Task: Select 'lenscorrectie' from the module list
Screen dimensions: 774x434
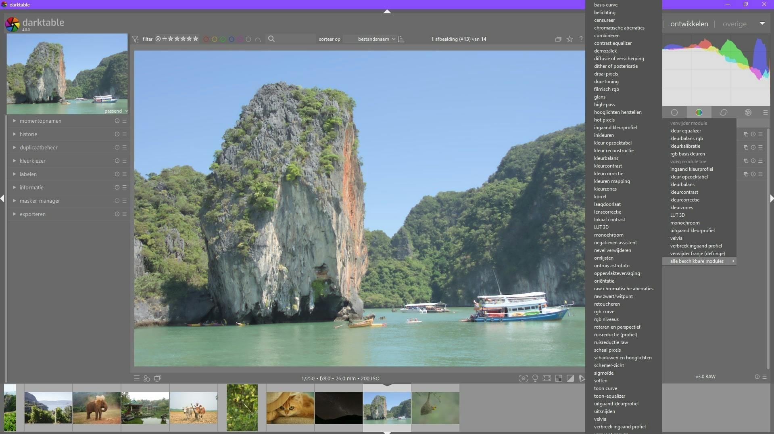Action: tap(624, 212)
